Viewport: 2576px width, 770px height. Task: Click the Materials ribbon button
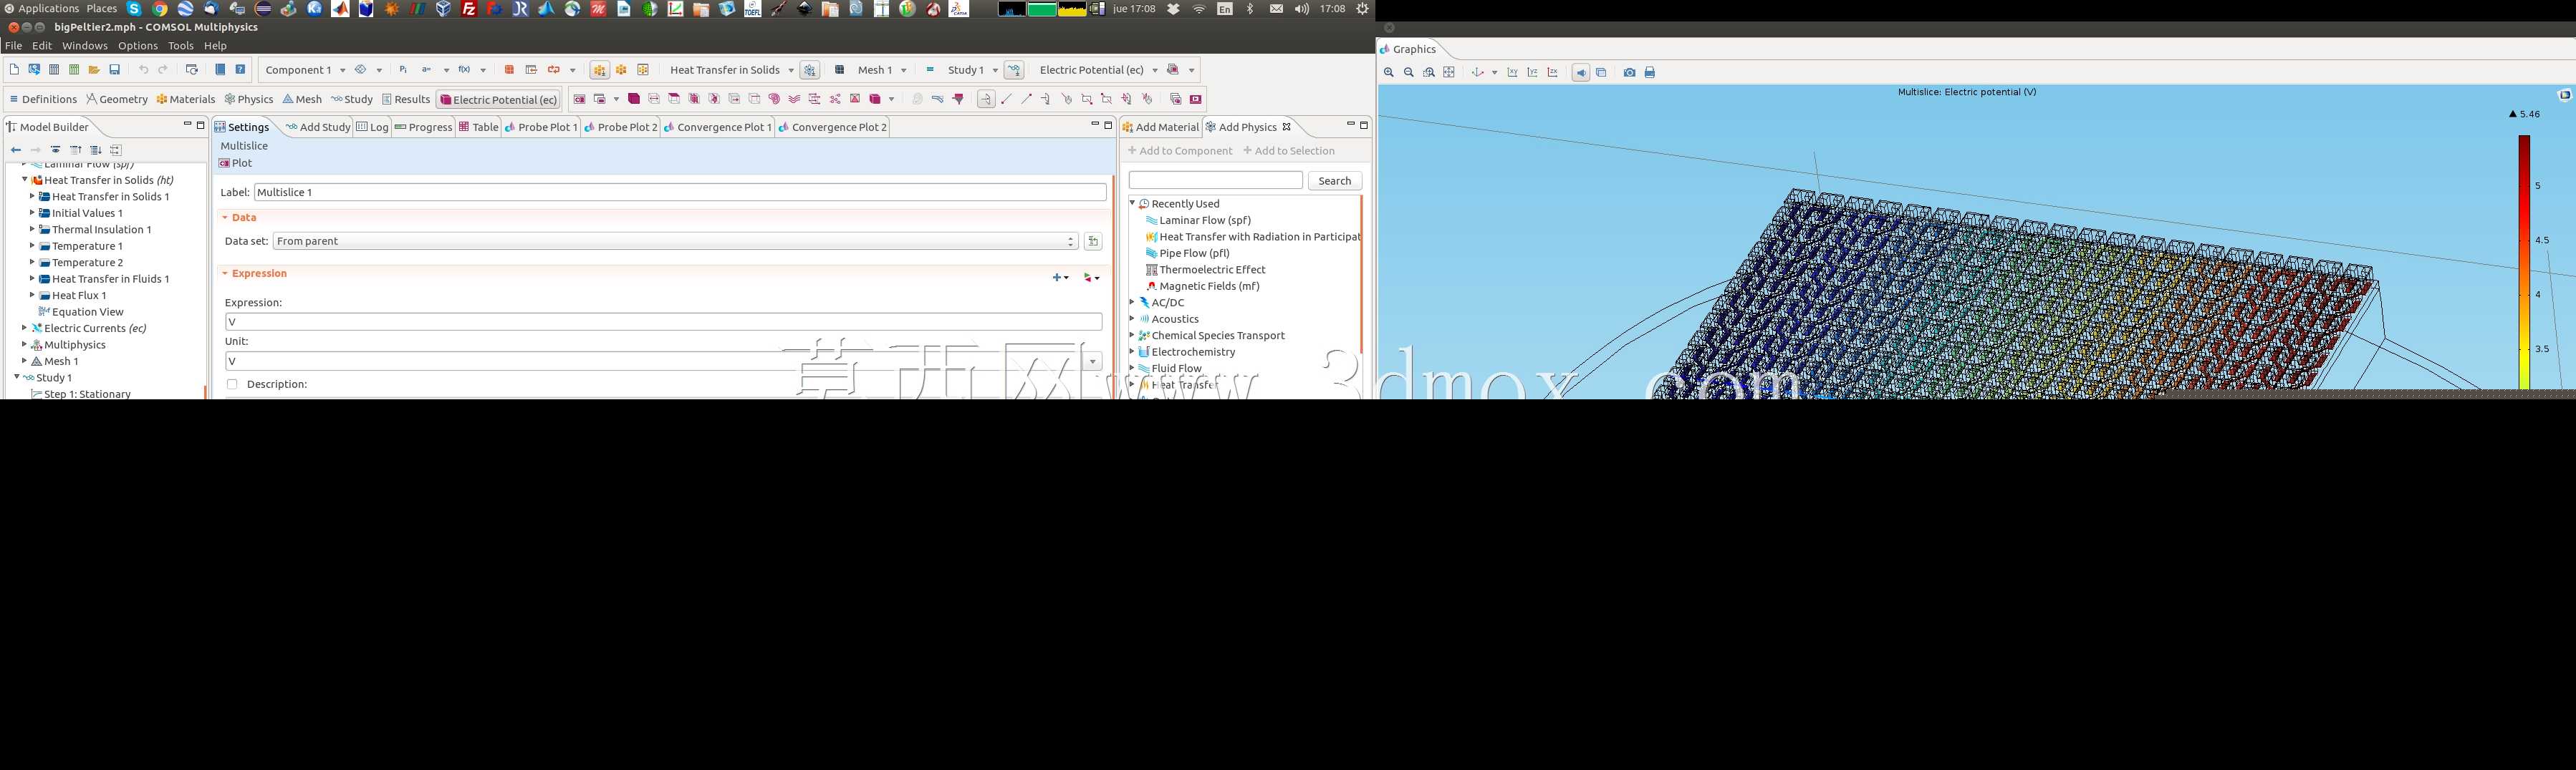(x=186, y=99)
